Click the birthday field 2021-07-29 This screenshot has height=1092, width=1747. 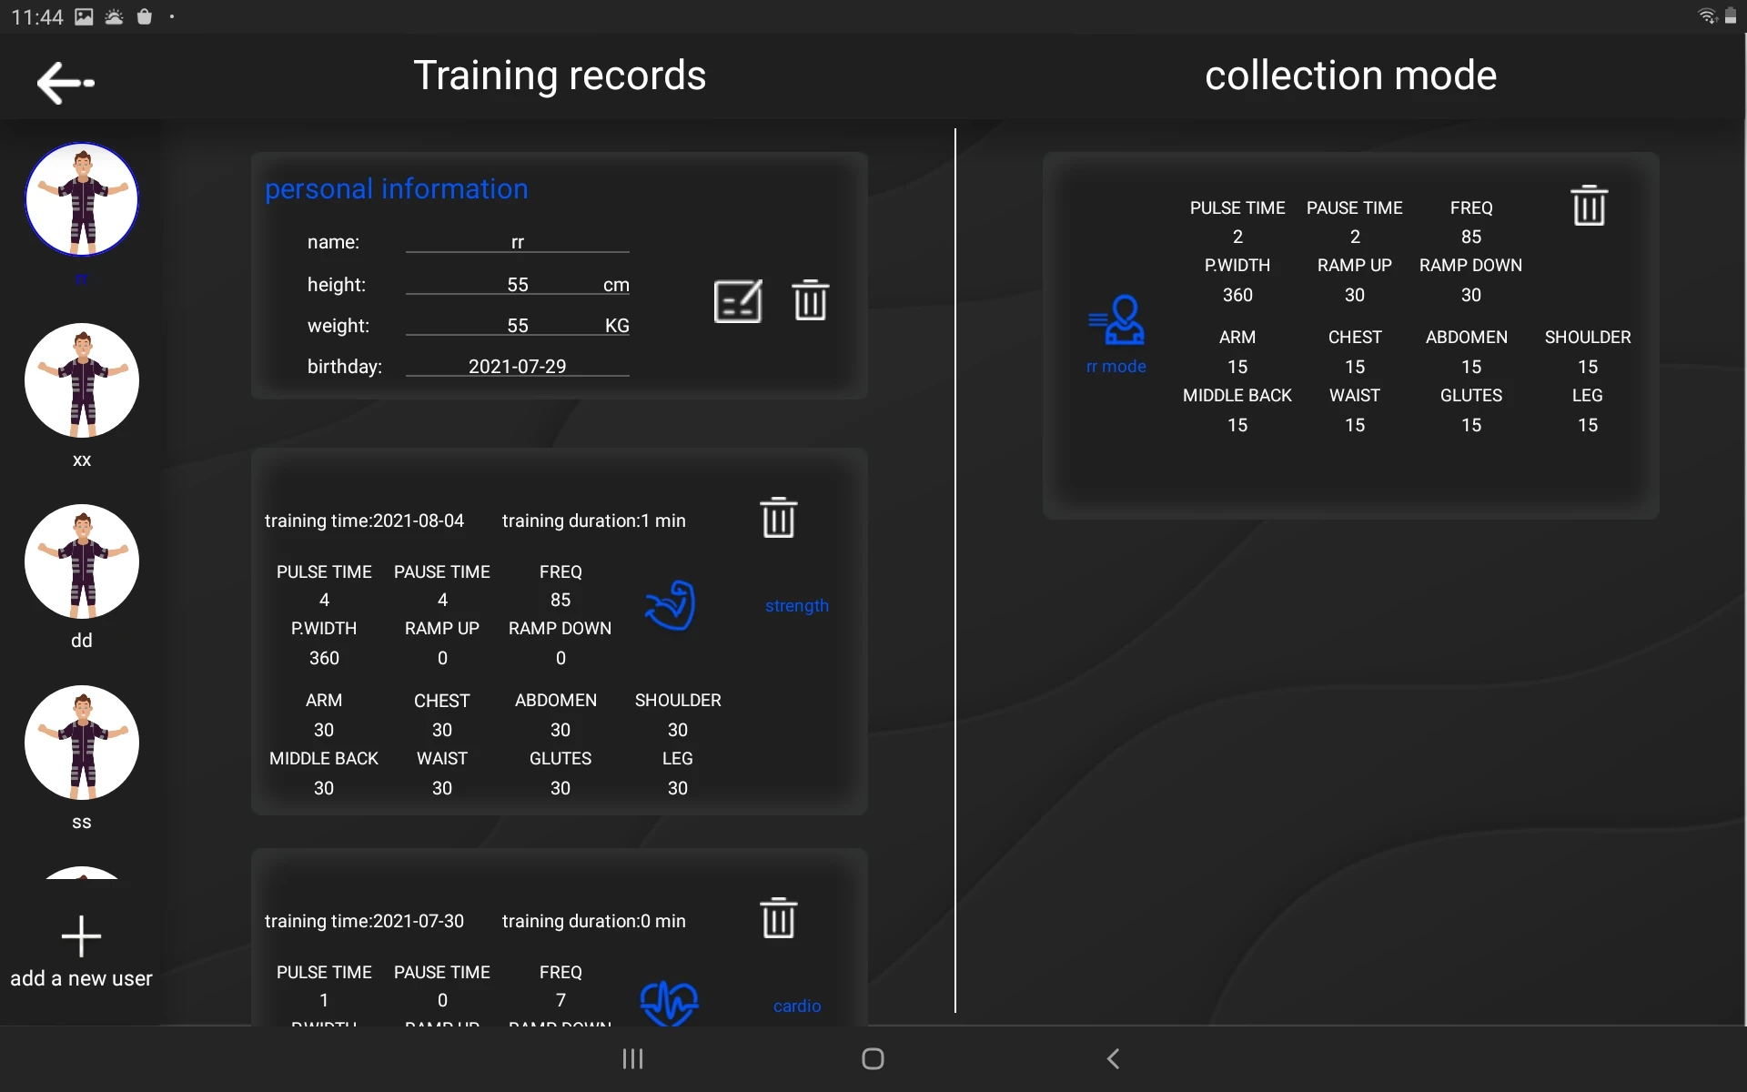pyautogui.click(x=517, y=366)
